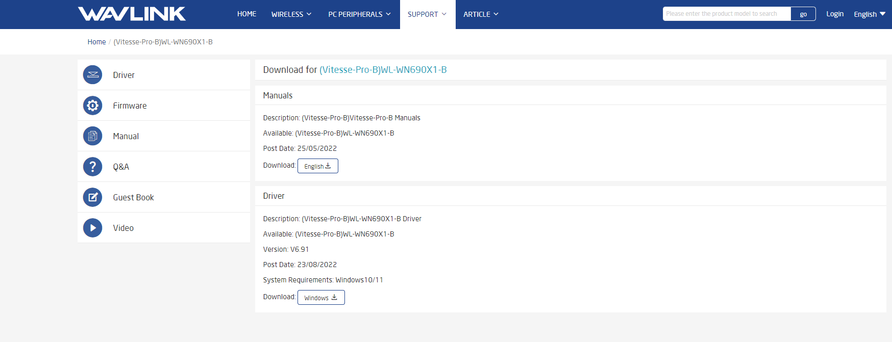Image resolution: width=892 pixels, height=342 pixels.
Task: Go to the Home menu item
Action: [246, 14]
